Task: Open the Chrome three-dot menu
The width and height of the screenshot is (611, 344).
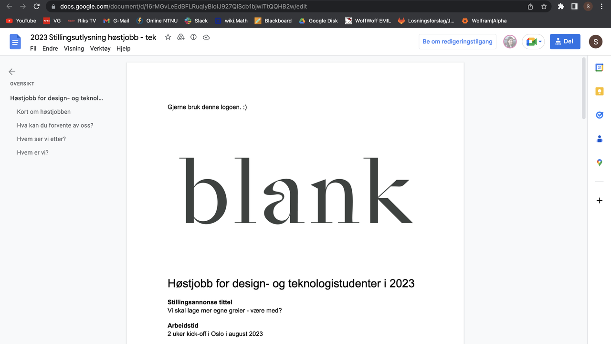Action: point(601,7)
